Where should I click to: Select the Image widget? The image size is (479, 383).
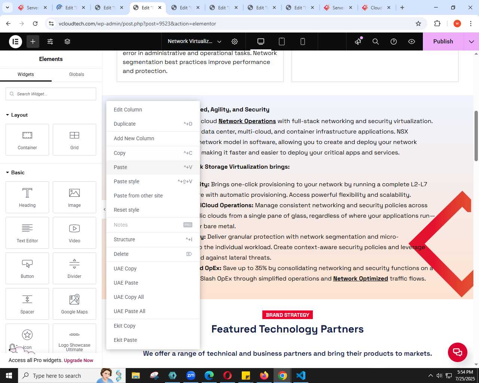(74, 197)
